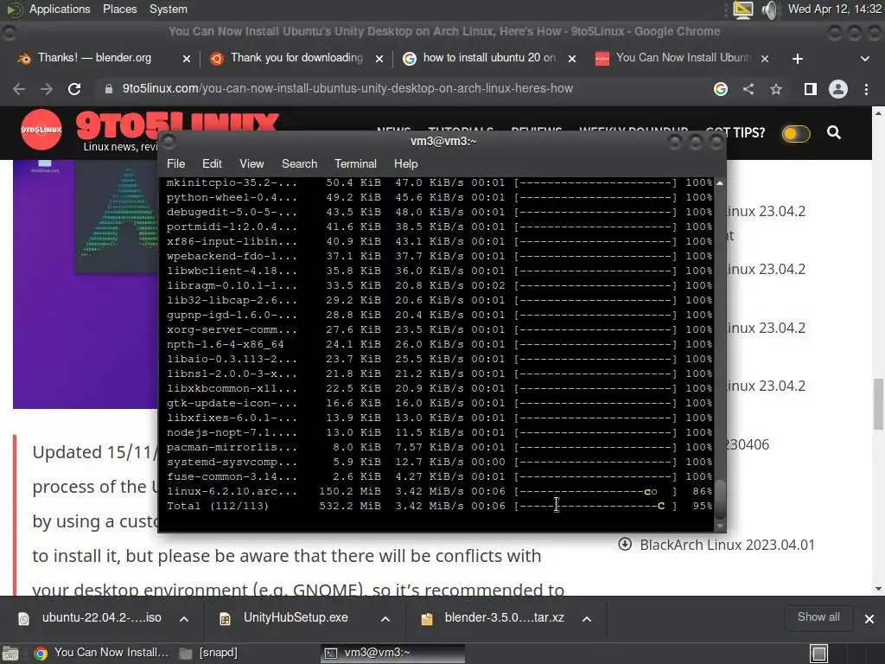Click workspace switcher in bottom panel
The image size is (885, 664).
tap(819, 654)
